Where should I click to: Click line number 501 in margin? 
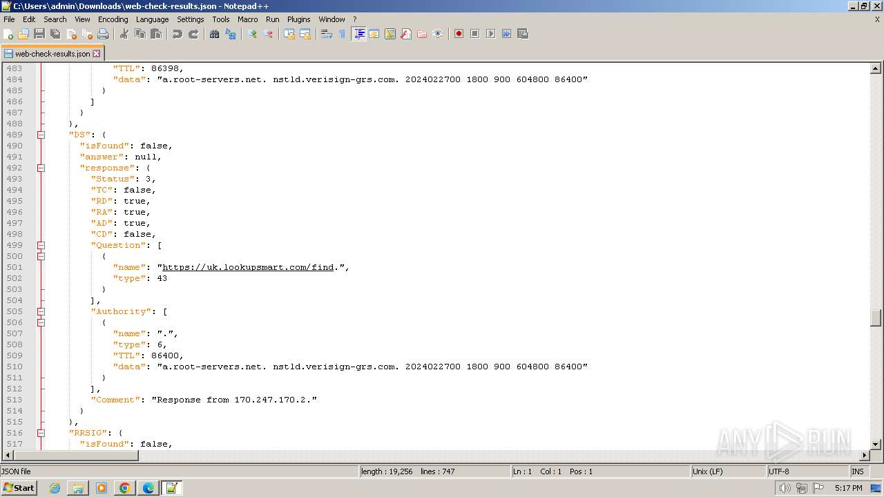click(x=15, y=267)
